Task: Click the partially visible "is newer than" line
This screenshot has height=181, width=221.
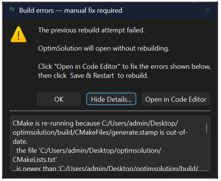Action: pos(107,169)
